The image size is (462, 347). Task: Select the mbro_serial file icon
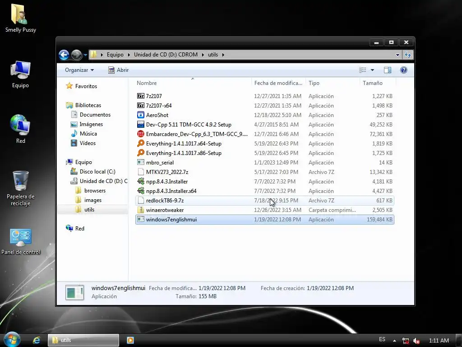click(141, 162)
